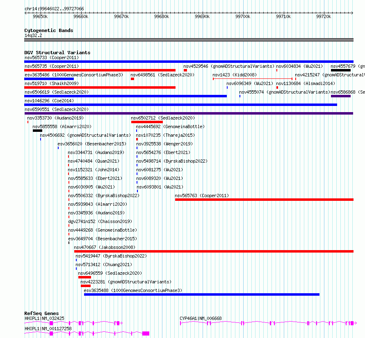
Task: Select nsv4740484 (Quan2021) label
Action: [94, 161]
